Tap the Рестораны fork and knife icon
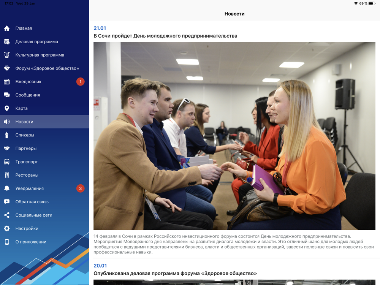The height and width of the screenshot is (285, 380). coord(7,175)
